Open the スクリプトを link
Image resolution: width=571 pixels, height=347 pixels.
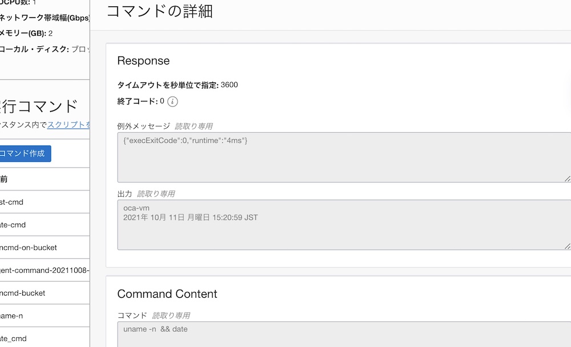[x=69, y=124]
